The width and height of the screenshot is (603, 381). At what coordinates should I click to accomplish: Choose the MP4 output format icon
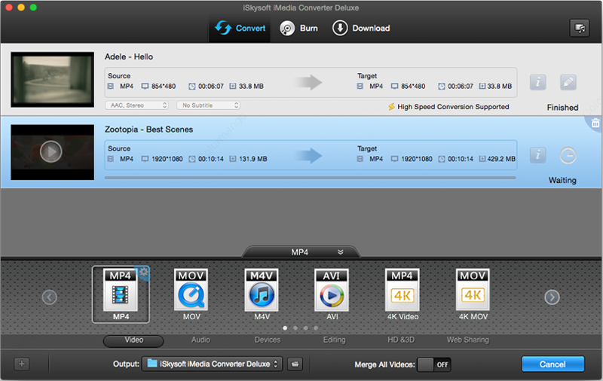[x=121, y=294]
